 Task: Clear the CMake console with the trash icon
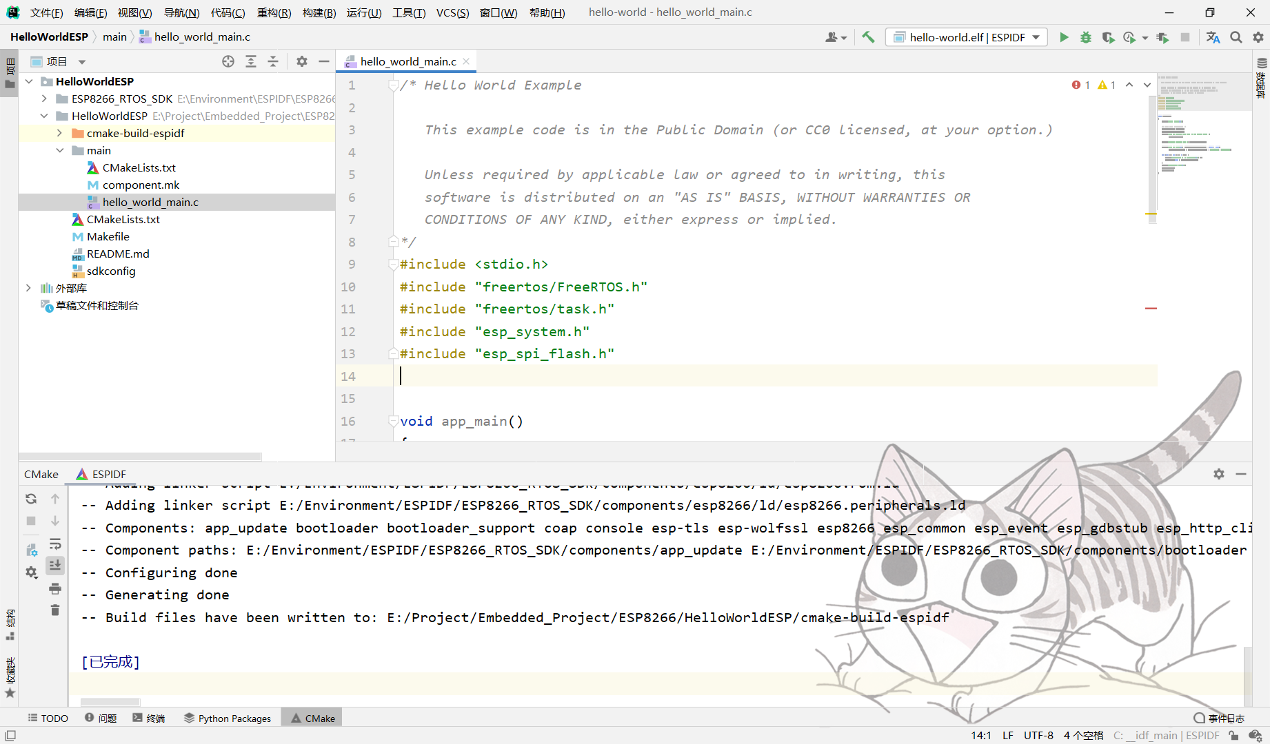pos(55,610)
